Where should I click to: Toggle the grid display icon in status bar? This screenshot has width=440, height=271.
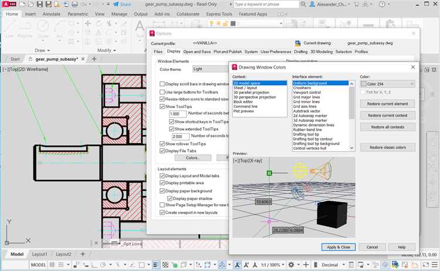(52, 265)
